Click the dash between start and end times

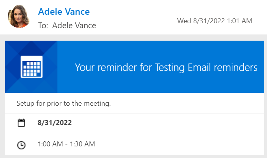tap(66, 144)
